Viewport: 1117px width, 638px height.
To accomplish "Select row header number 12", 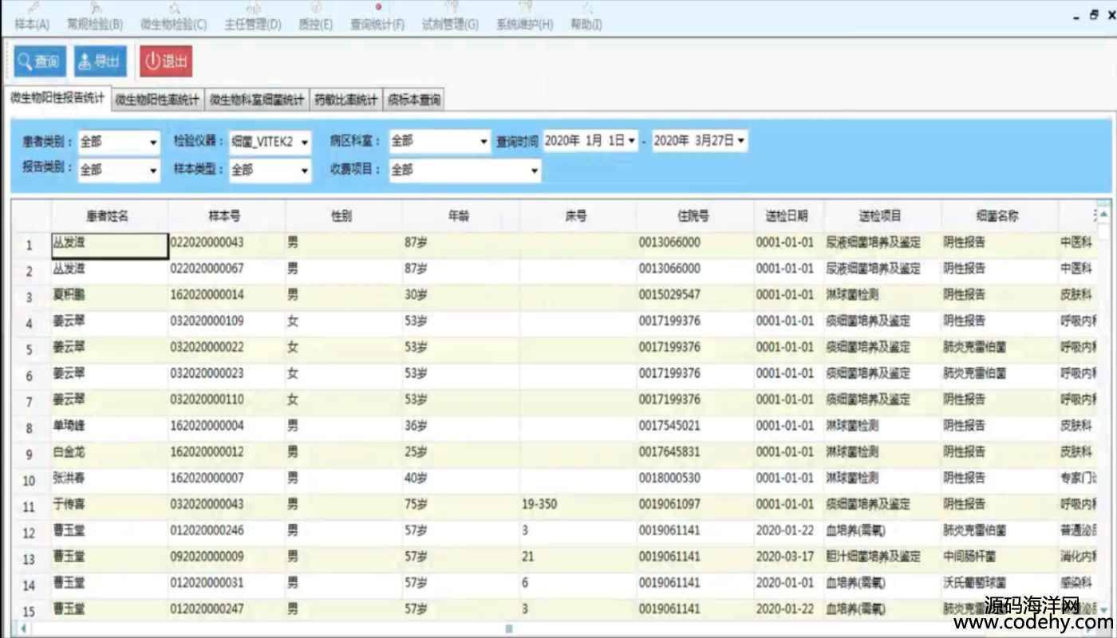I will (x=32, y=533).
